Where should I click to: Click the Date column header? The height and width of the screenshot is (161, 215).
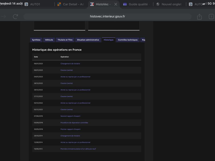(x=36, y=57)
